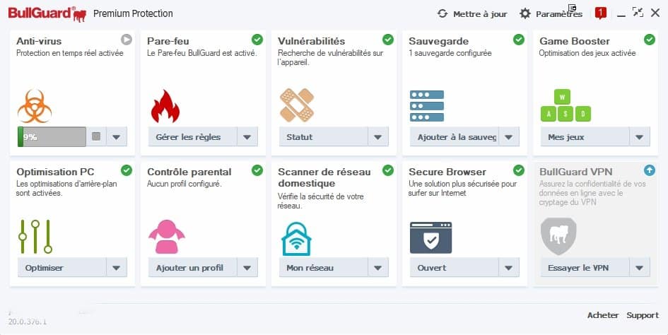Click the antivirus scan progress bar

[x=52, y=137]
